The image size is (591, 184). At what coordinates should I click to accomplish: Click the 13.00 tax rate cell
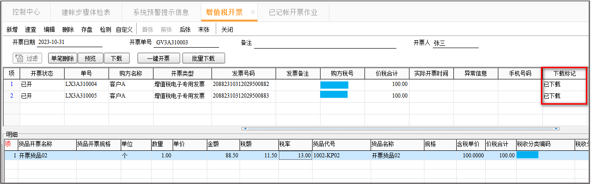(x=295, y=156)
